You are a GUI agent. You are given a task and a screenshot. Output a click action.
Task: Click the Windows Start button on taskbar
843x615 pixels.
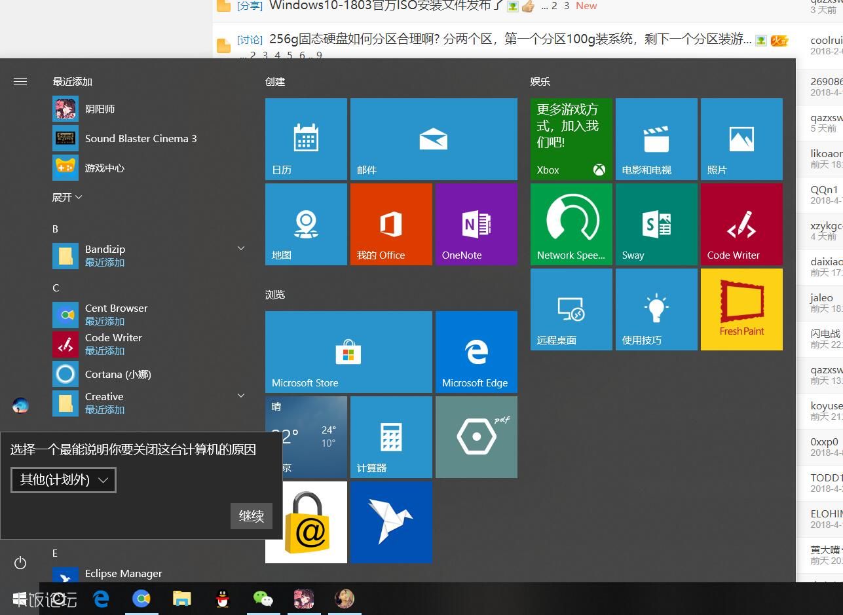[x=20, y=599]
